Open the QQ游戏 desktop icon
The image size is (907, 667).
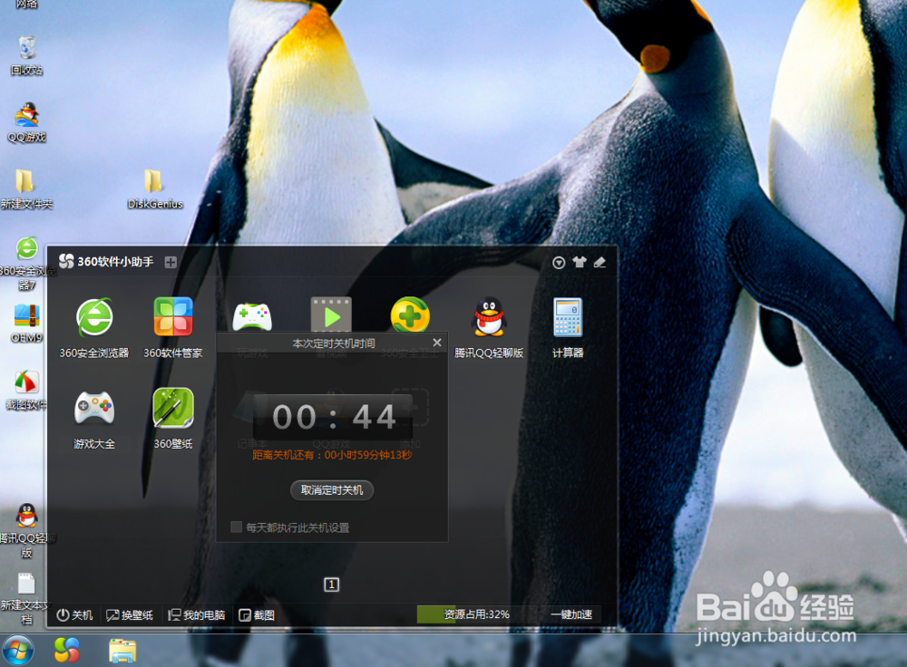(x=26, y=122)
